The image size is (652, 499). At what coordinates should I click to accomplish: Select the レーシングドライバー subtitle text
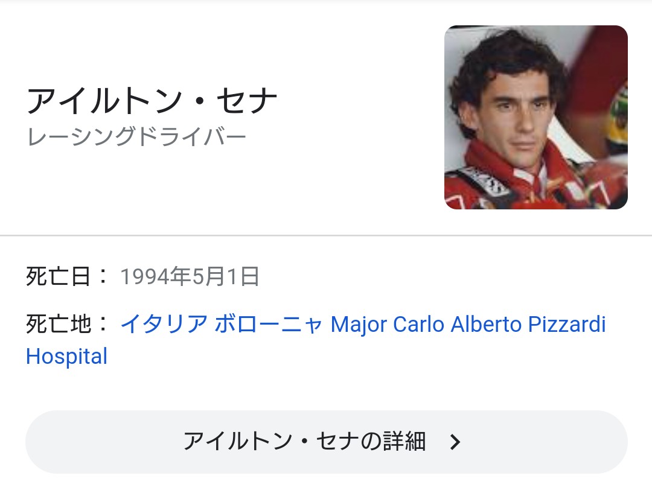[x=136, y=138]
